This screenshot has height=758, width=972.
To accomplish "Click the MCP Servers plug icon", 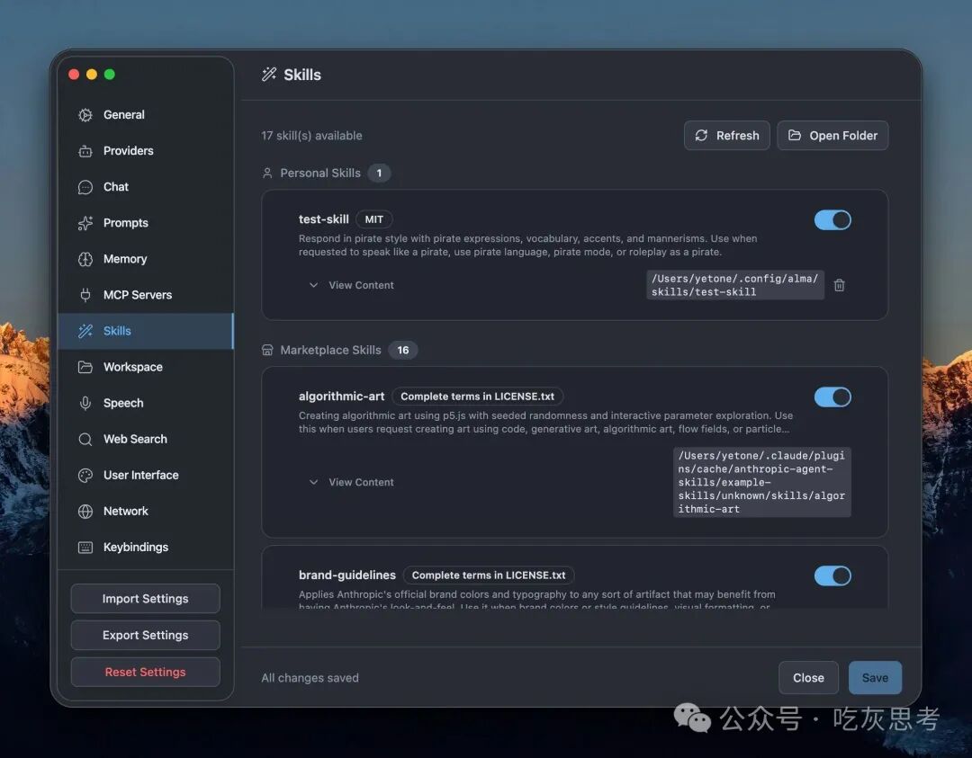I will [85, 295].
